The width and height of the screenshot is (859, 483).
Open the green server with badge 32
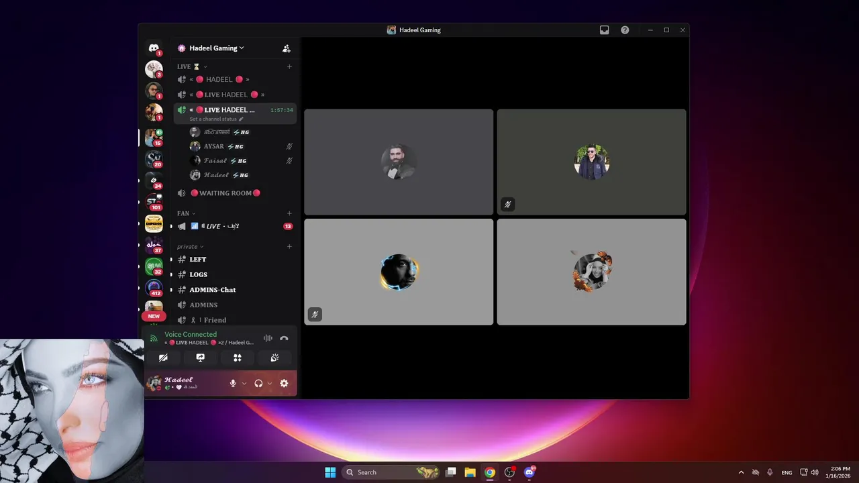point(154,266)
